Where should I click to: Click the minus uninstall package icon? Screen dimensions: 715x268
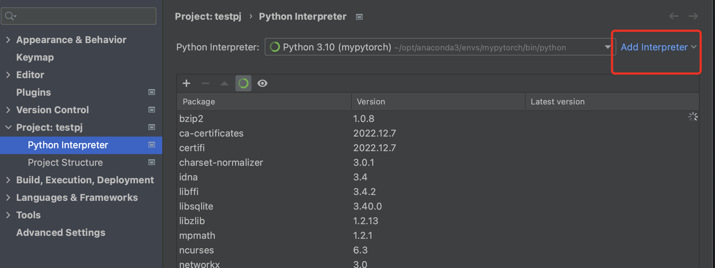click(x=205, y=83)
